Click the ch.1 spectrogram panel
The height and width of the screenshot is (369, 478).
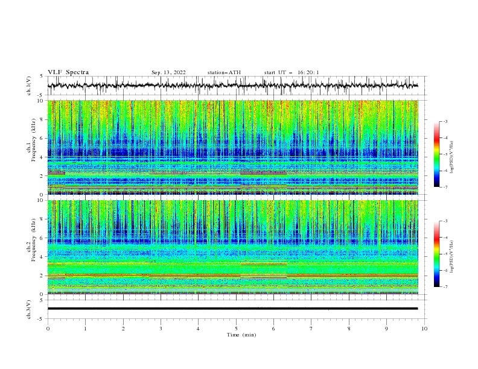point(232,147)
